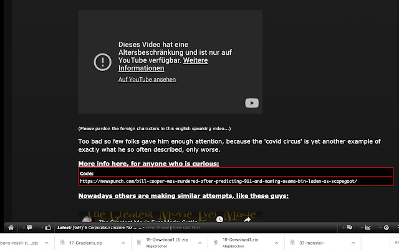
Task: Click the 37-monster file icon
Action: click(292, 243)
